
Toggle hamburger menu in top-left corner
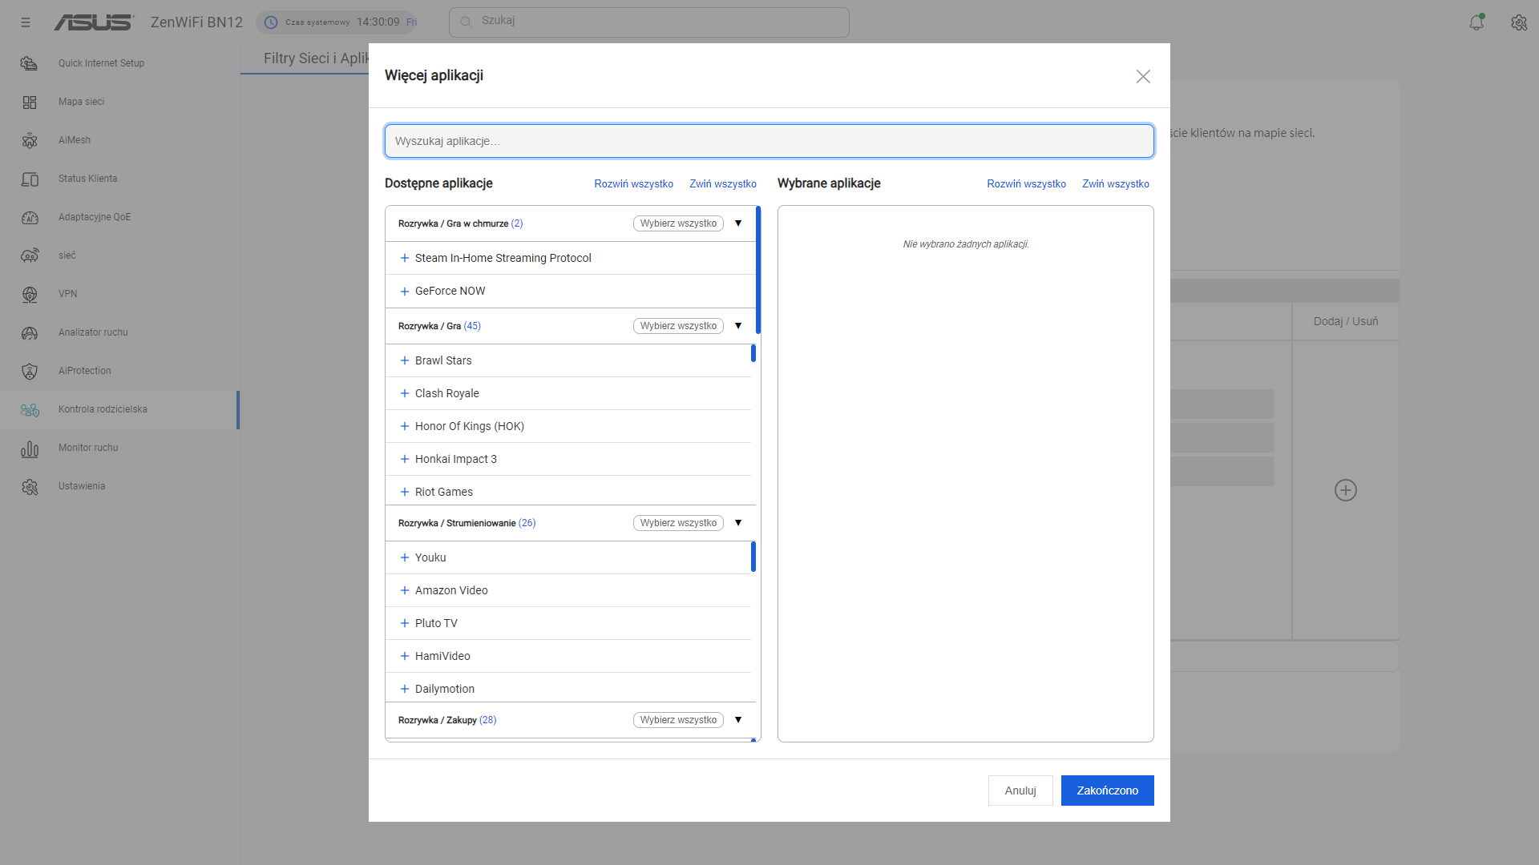pyautogui.click(x=26, y=22)
